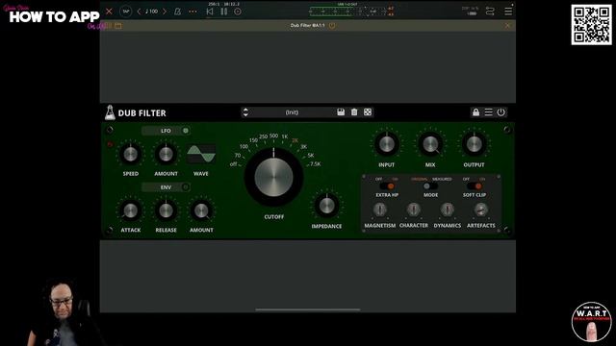Toggle the Mode original/measured switch
Viewport: 616px width, 346px height.
point(430,186)
